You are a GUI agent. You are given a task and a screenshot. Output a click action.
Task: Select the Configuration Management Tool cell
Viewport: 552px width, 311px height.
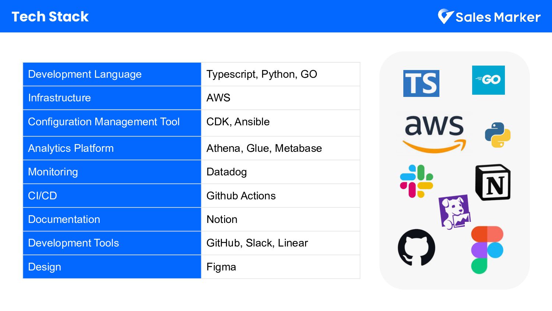[112, 122]
